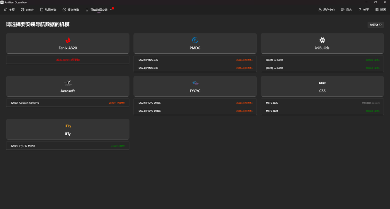Screen dimensions: 390x209
Task: Restore down the Runilium Ocean Nav window
Action: click(376, 2)
